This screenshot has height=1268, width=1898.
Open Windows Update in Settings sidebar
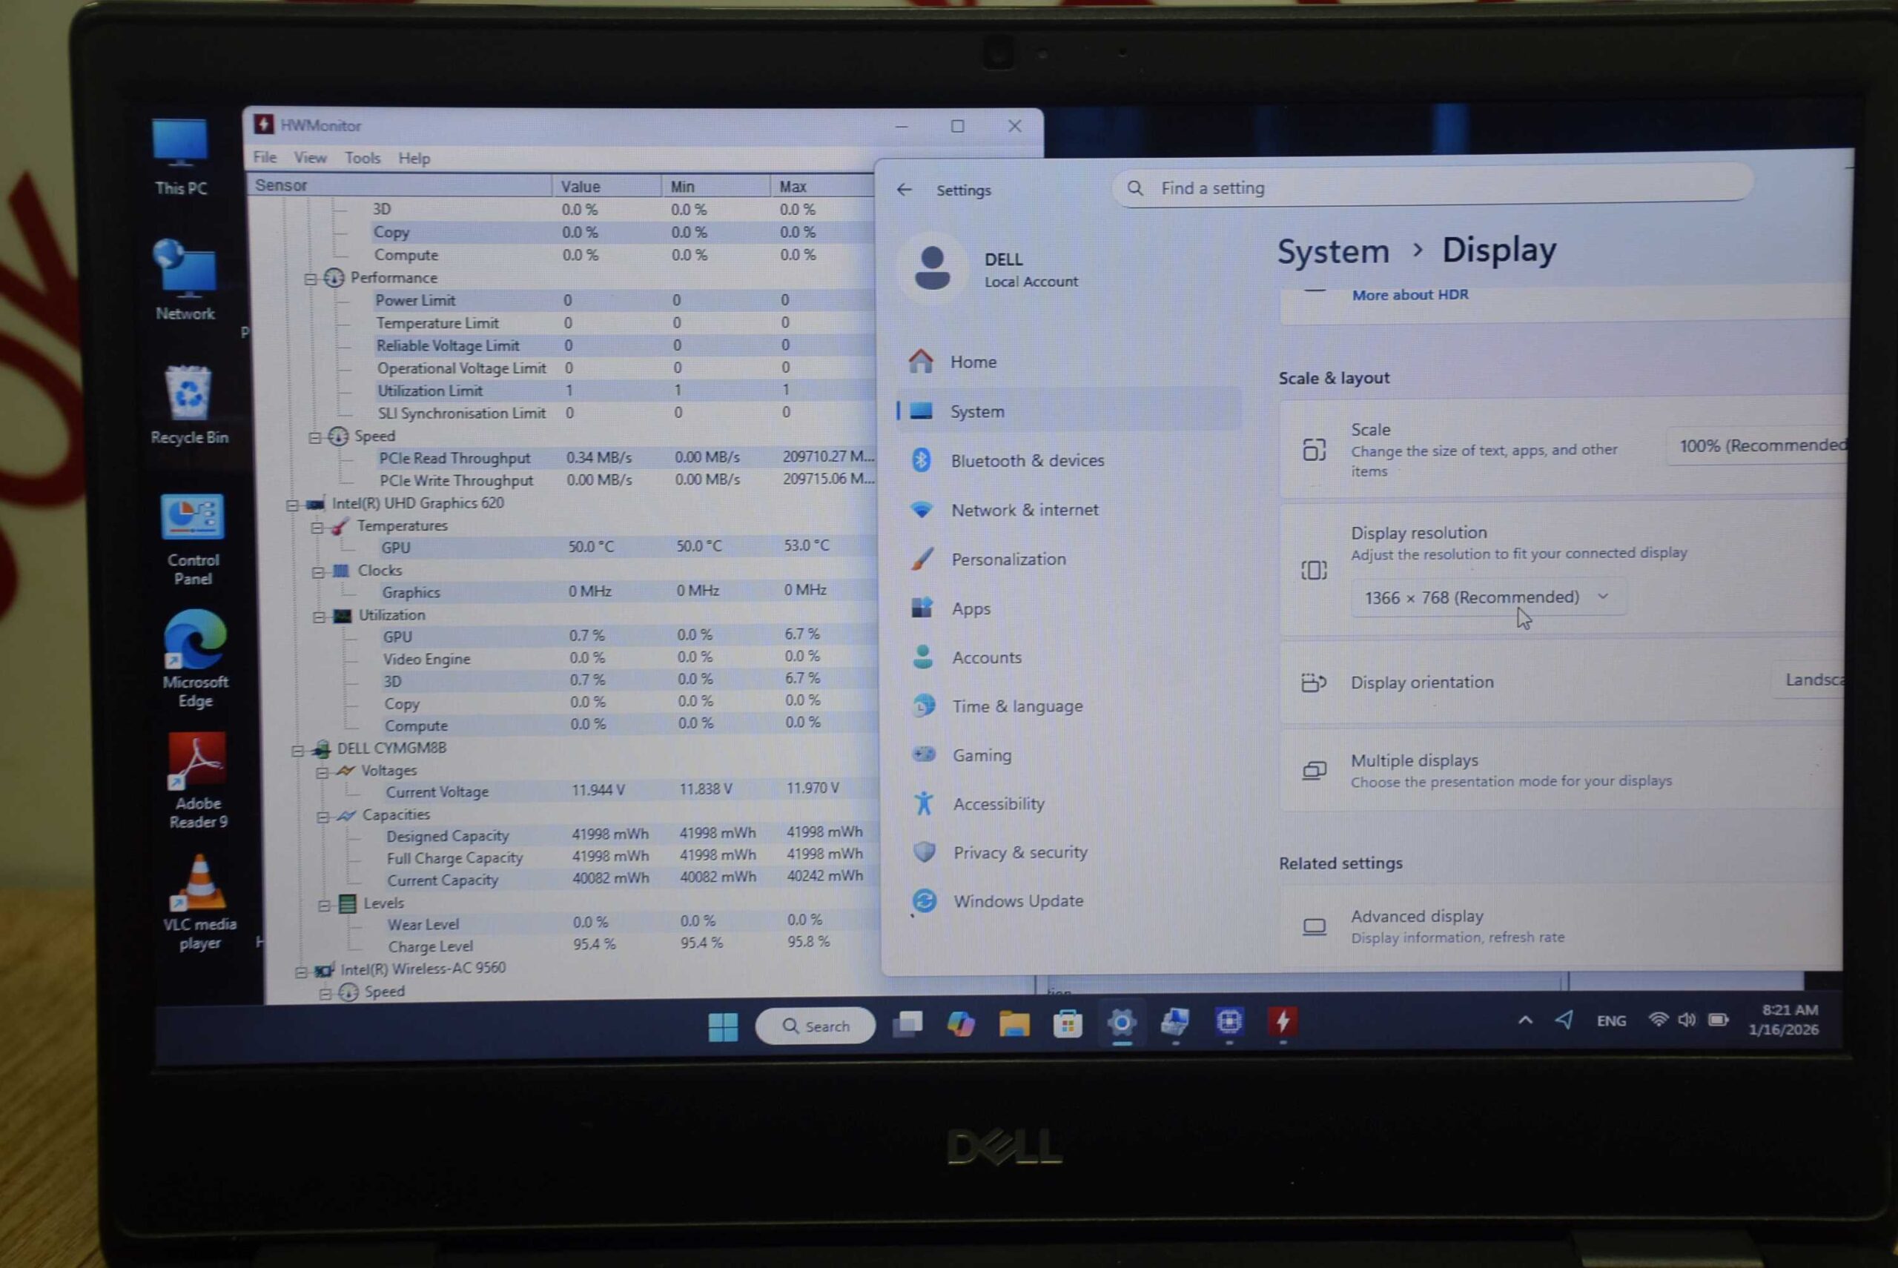pyautogui.click(x=1017, y=901)
